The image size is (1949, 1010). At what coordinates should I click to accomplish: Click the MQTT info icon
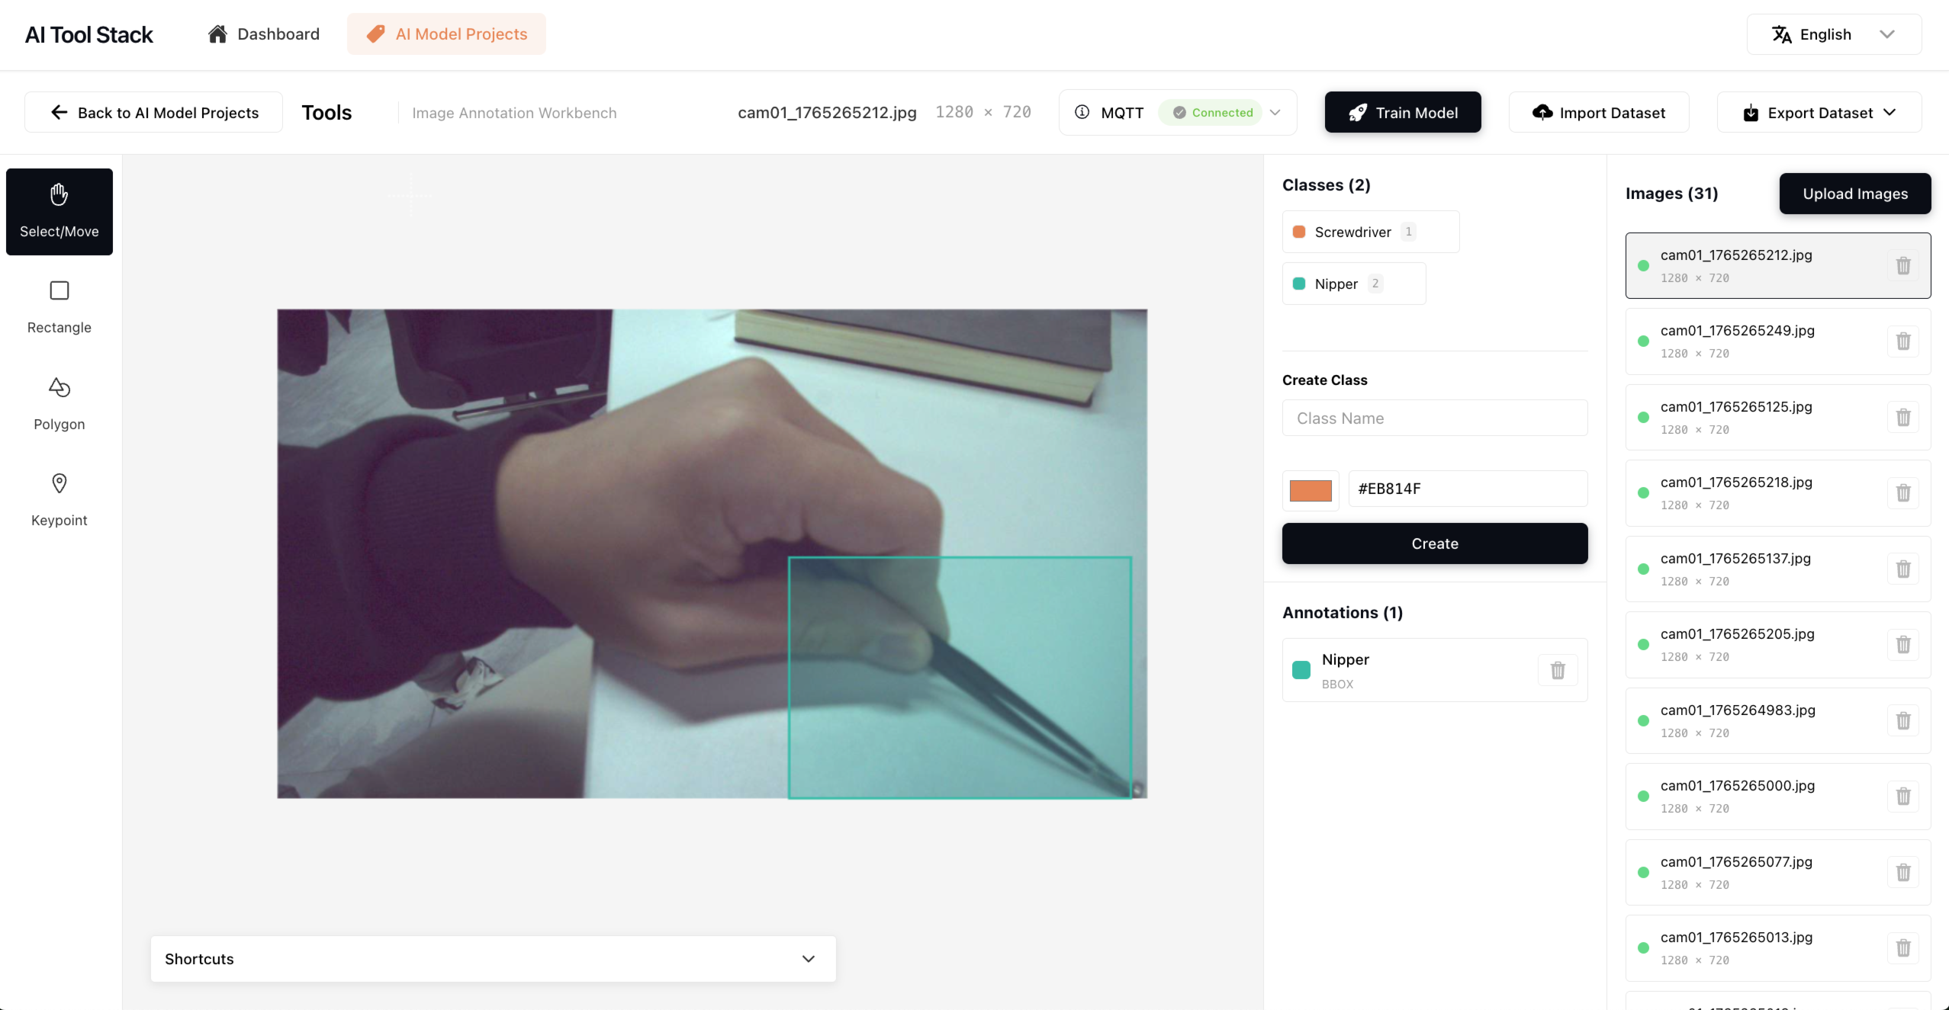(x=1082, y=112)
